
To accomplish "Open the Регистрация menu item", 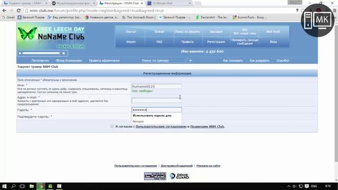I will (216, 42).
